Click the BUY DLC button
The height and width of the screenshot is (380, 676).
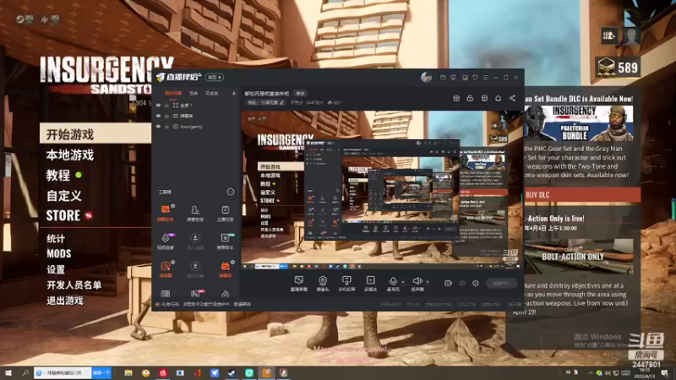coord(581,195)
